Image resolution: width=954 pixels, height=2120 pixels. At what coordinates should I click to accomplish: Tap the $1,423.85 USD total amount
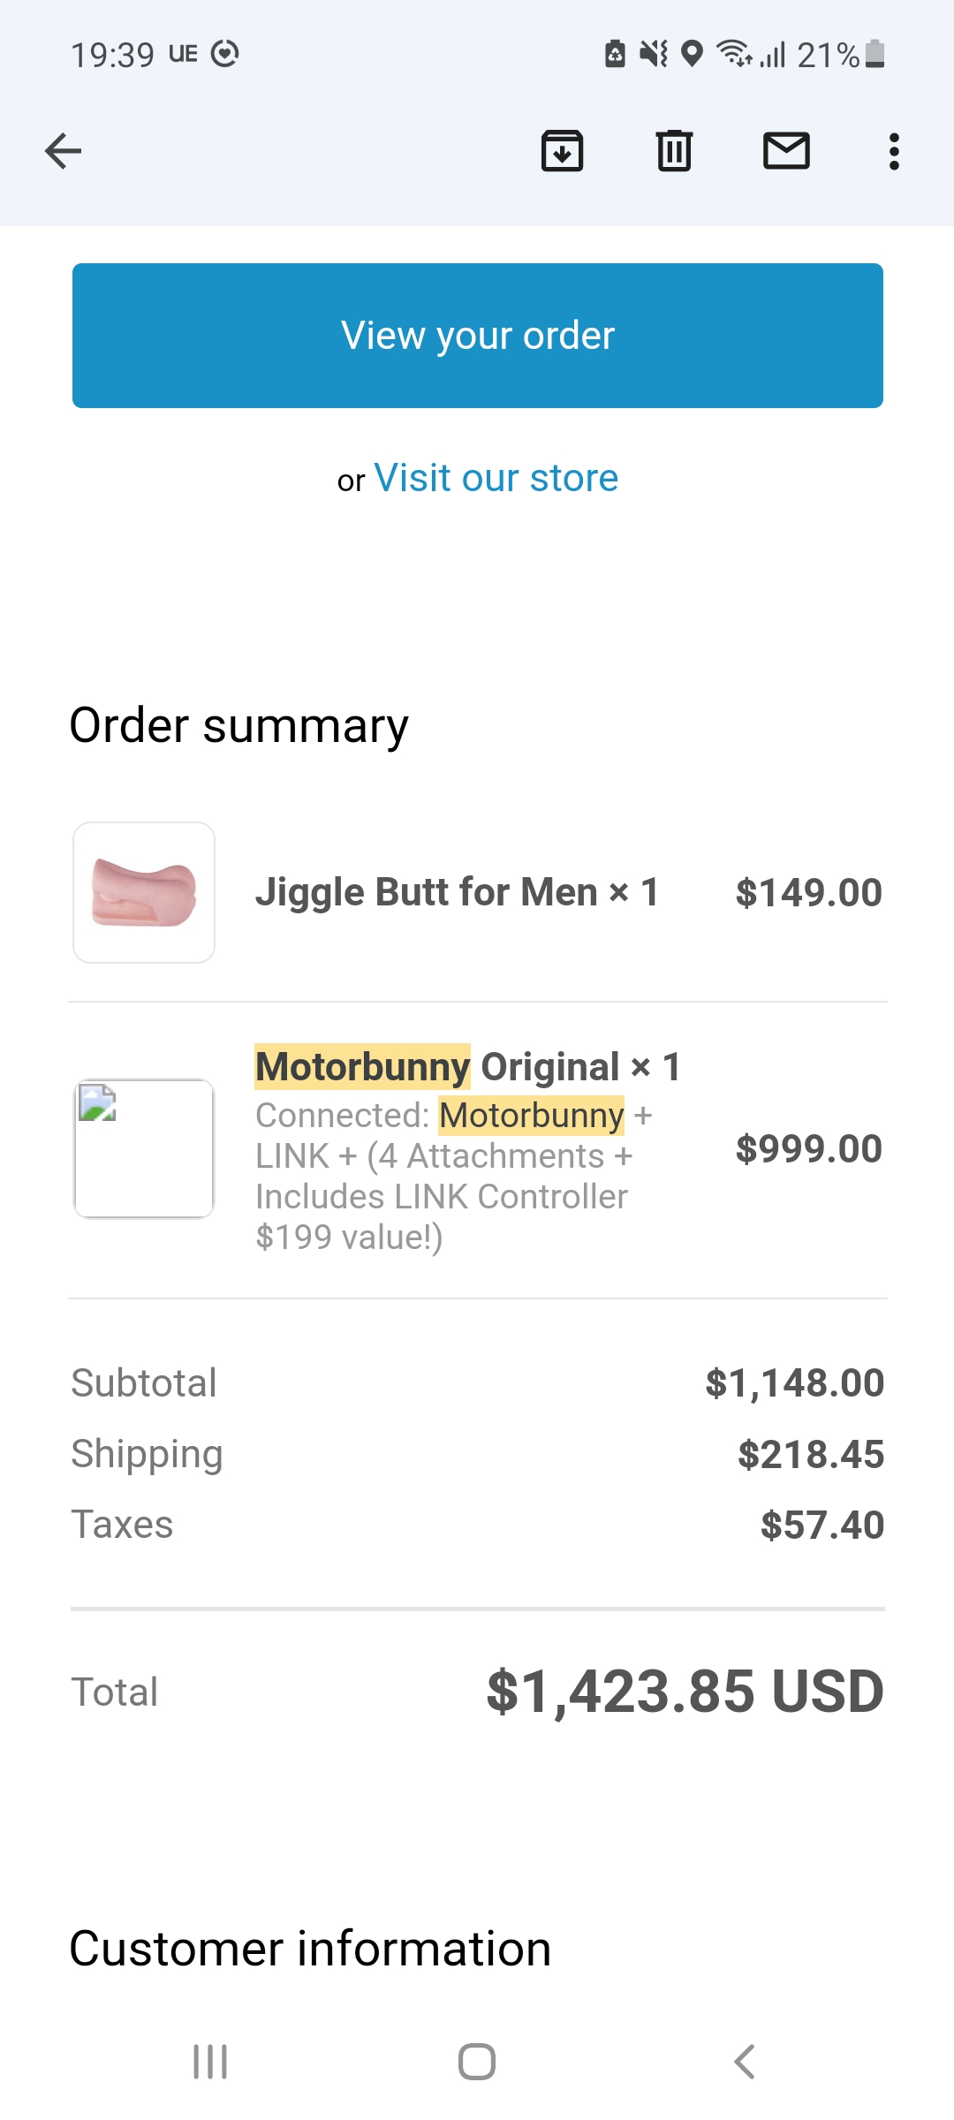685,1692
